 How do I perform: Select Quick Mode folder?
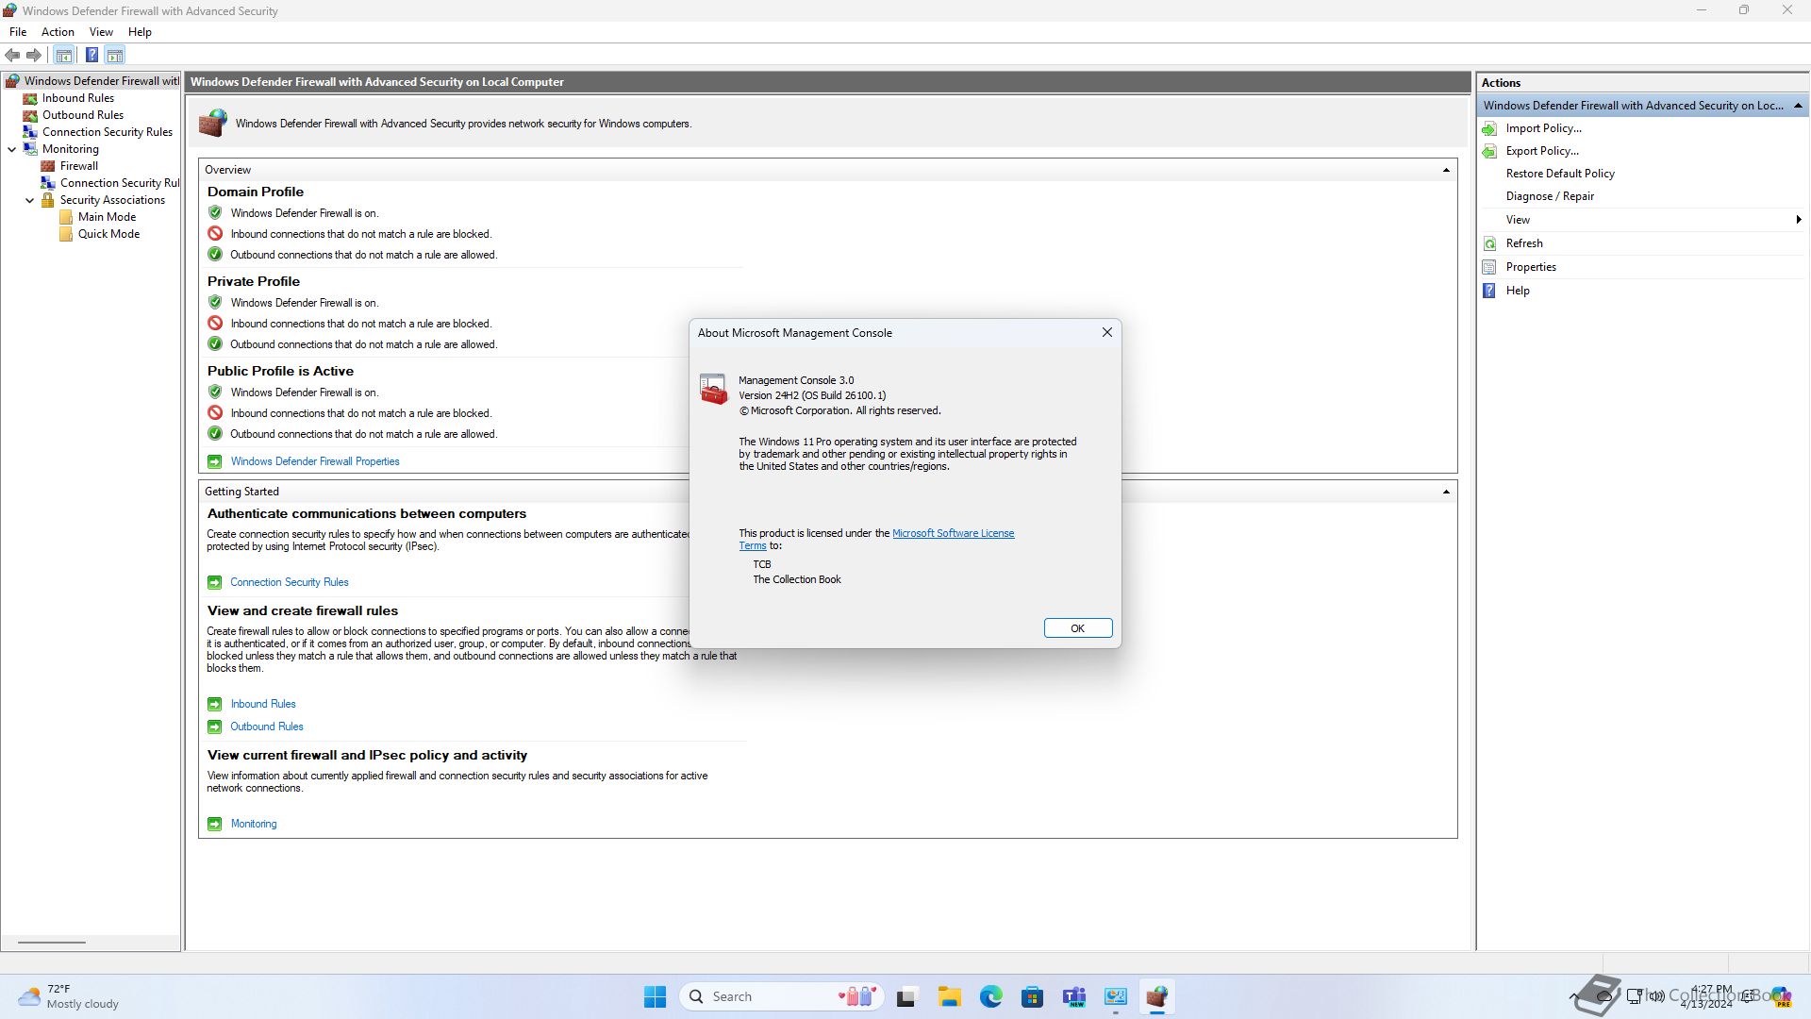108,234
